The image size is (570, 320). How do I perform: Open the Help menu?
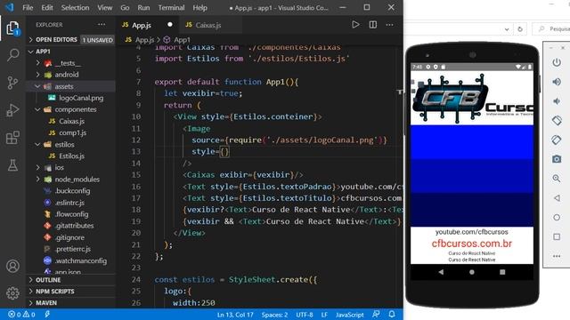(x=199, y=8)
